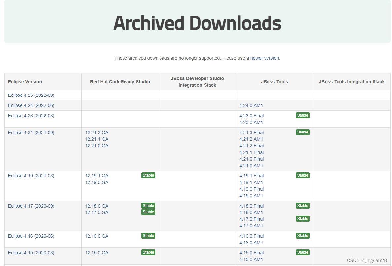Click Stable badge beside 12.18.0.GA
Viewport: 392px width, 266px height.
coord(148,206)
